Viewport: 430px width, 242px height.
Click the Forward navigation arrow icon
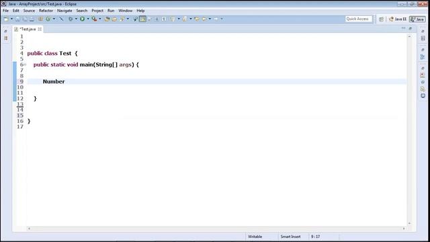216,19
